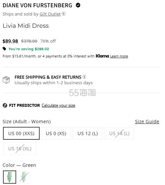Click the Fit Predictor logo icon
Screen dimensions: 165x185
point(5,105)
